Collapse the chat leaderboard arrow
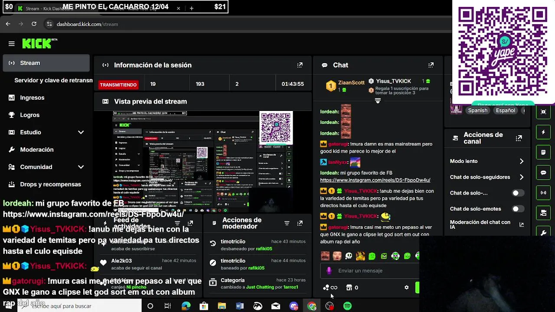555x312 pixels. tap(378, 101)
